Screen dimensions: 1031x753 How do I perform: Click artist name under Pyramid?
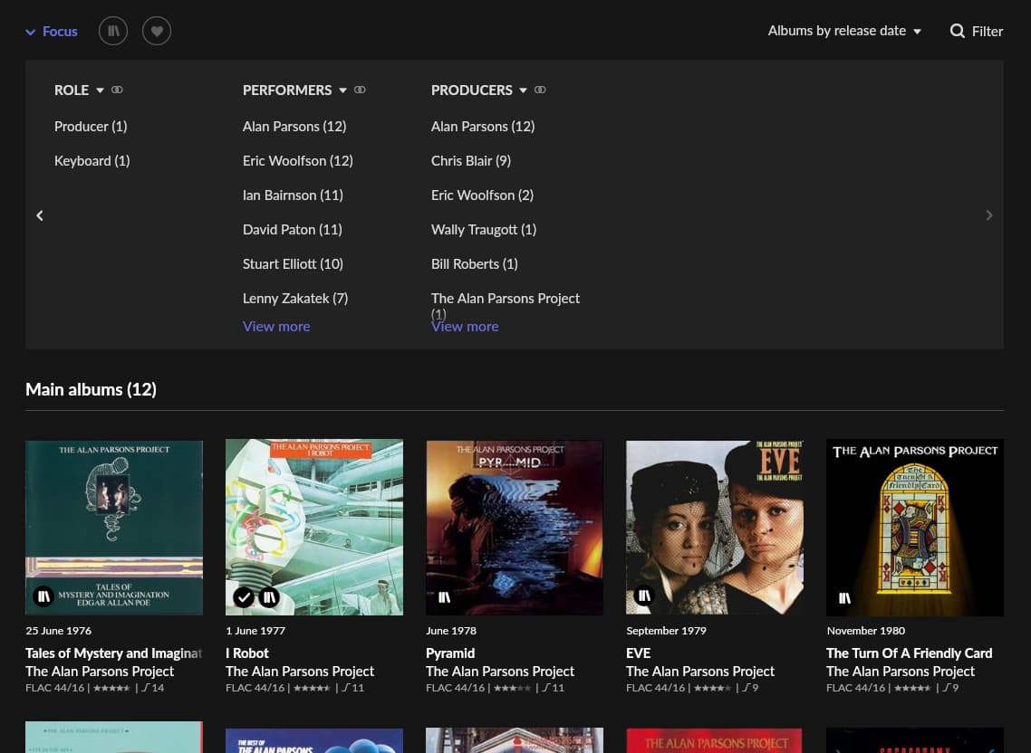point(500,672)
